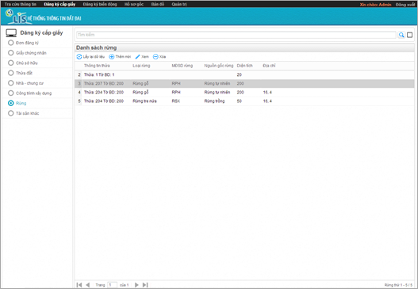418x289 pixels.
Task: Select Nhà - chung cư radio option
Action: (10, 83)
